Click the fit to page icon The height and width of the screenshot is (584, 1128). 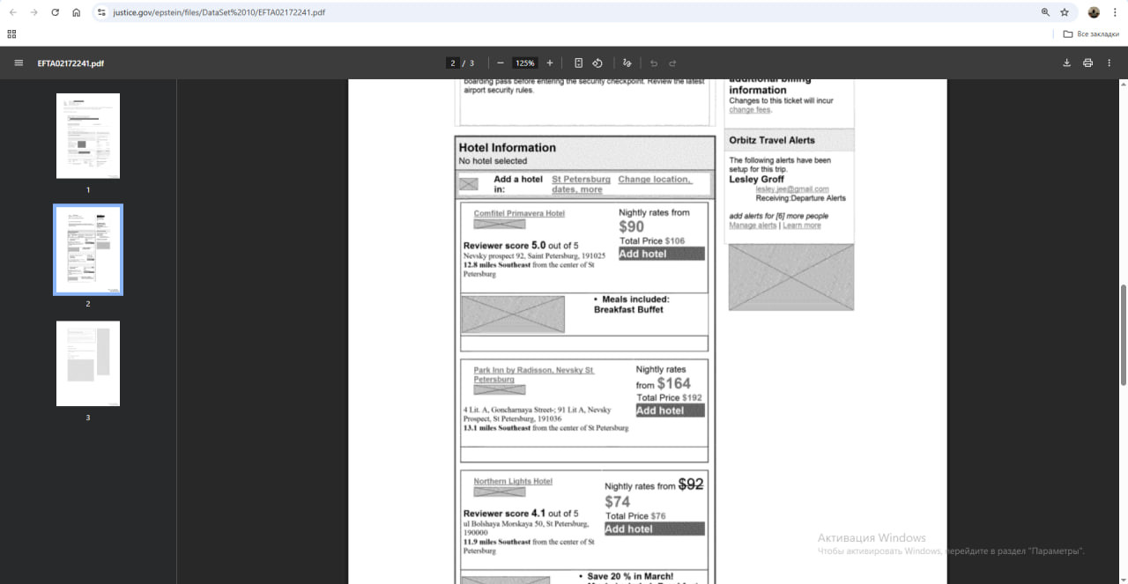coord(578,63)
